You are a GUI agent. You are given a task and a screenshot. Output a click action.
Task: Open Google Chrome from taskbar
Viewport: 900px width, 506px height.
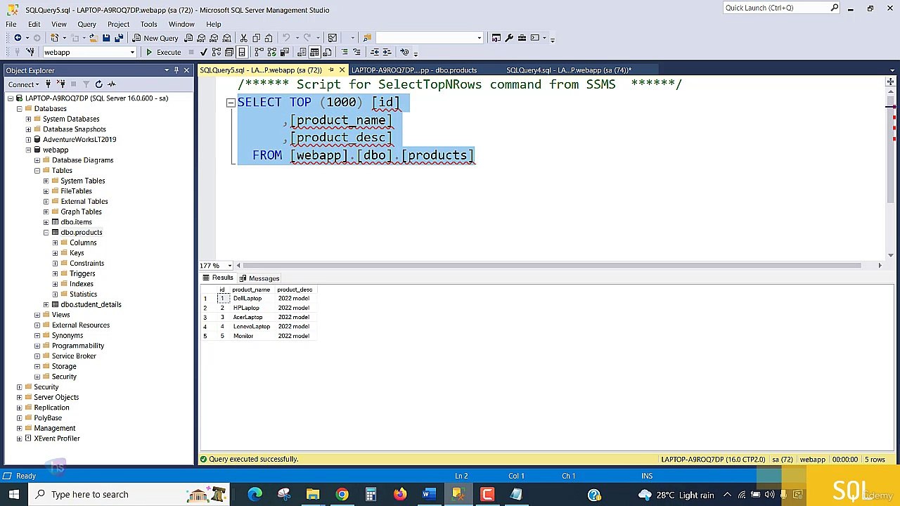pos(342,495)
